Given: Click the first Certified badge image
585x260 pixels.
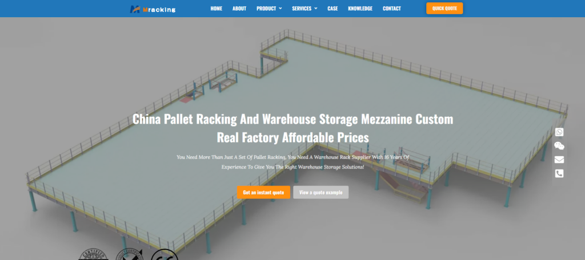Looking at the screenshot, I should (93, 255).
